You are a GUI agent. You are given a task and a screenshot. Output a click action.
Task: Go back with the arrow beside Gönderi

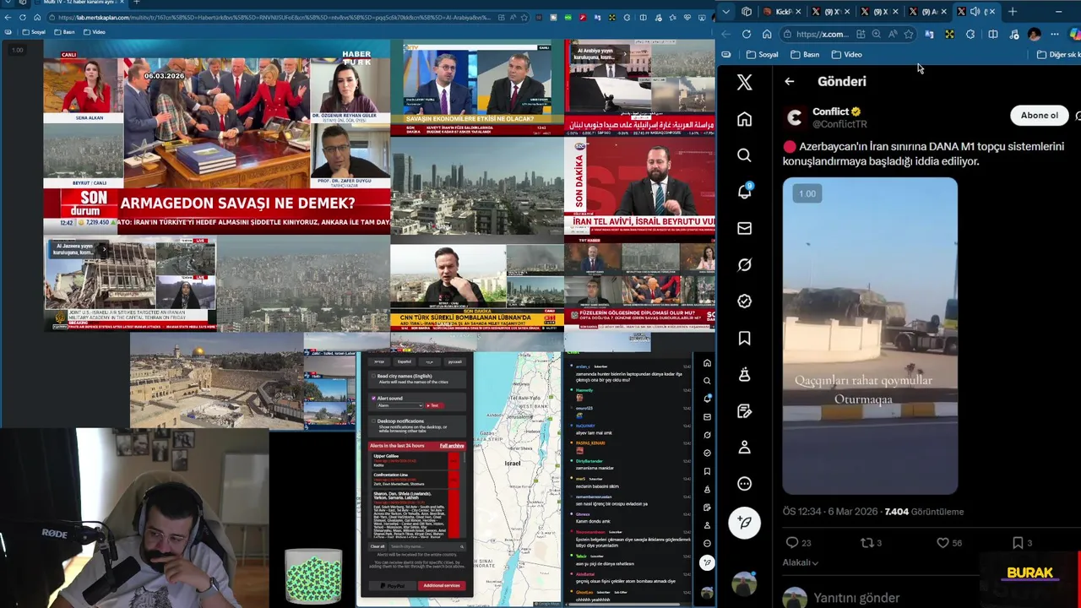[789, 81]
